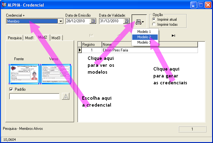213x143 pixels.
Task: Select the highlighted Modelo 2 entry
Action: pos(144,37)
